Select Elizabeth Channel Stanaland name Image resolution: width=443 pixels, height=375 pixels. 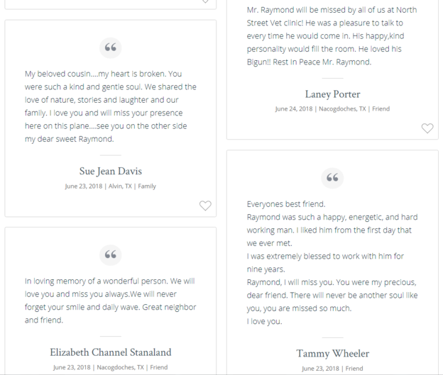pos(111,352)
